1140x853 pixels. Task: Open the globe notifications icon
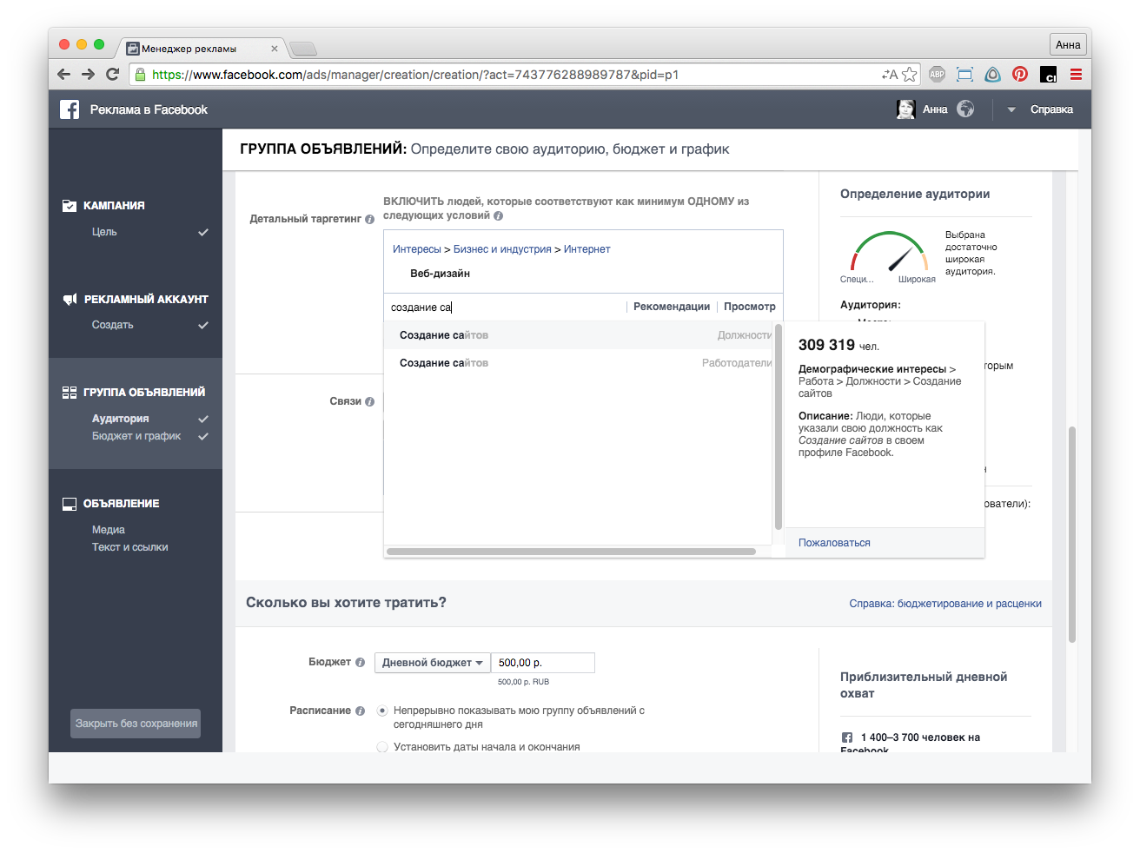pos(965,109)
